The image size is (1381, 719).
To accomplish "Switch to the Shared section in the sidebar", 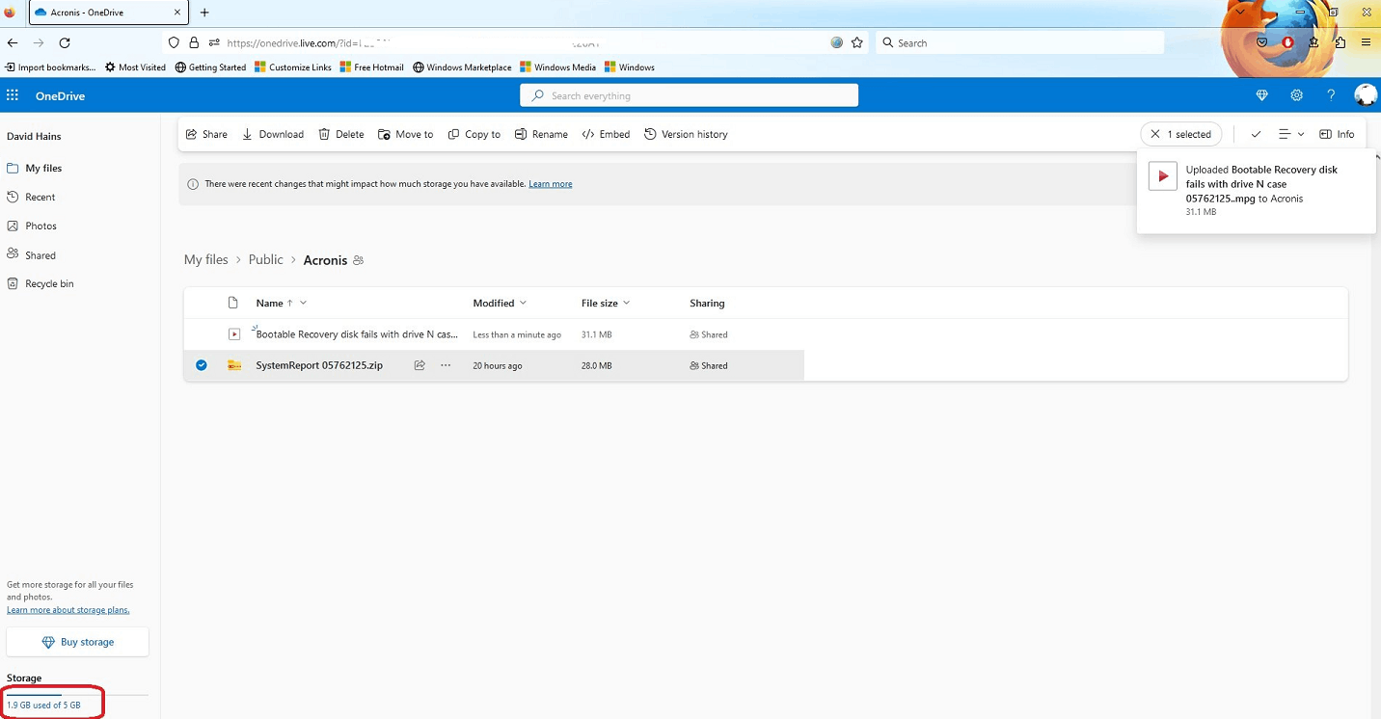I will [x=41, y=254].
